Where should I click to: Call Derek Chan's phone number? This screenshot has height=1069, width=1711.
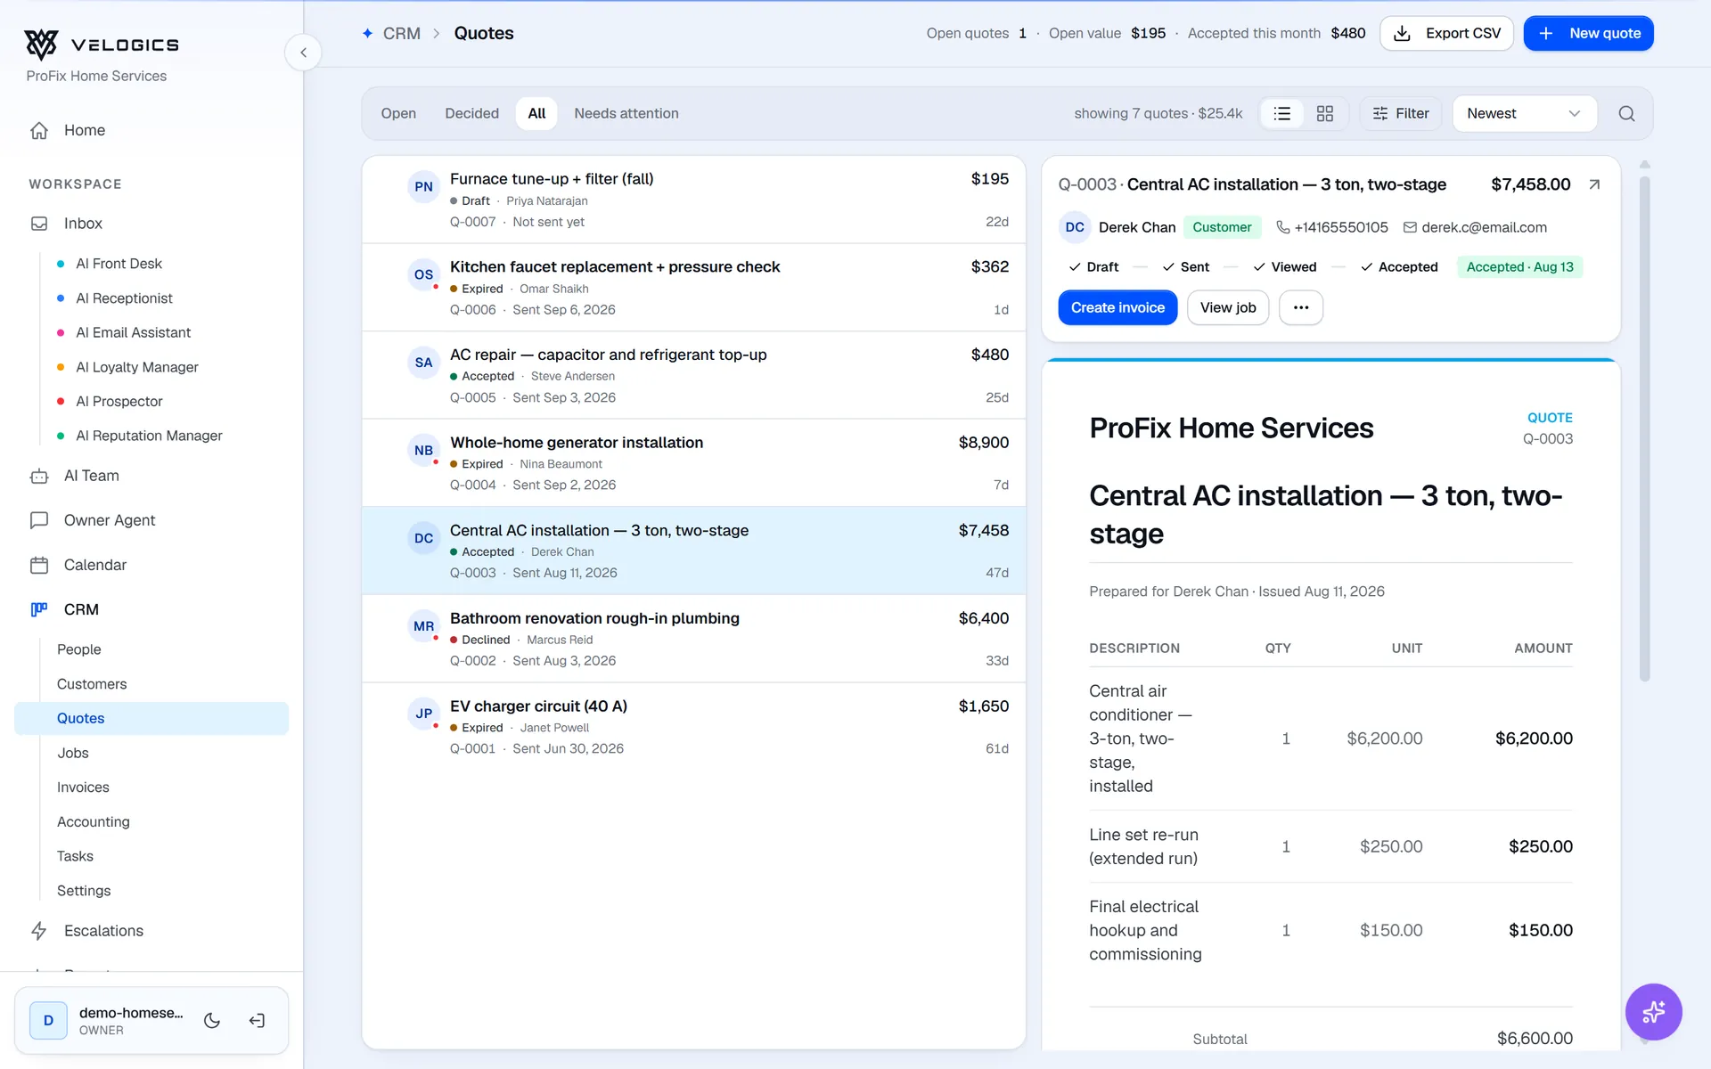1331,227
